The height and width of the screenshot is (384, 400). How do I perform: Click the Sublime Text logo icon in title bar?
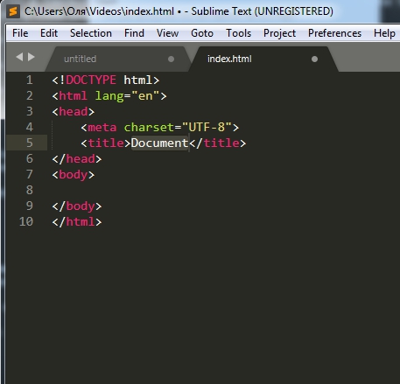[13, 11]
